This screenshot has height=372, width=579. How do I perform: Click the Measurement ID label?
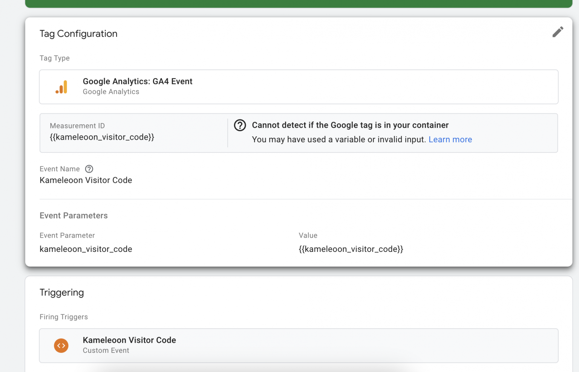tap(77, 126)
